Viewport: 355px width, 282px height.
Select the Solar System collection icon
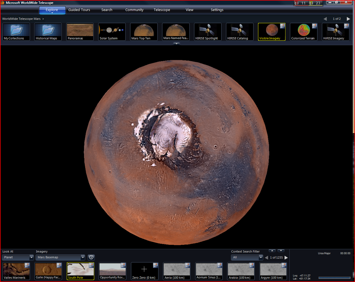click(112, 32)
